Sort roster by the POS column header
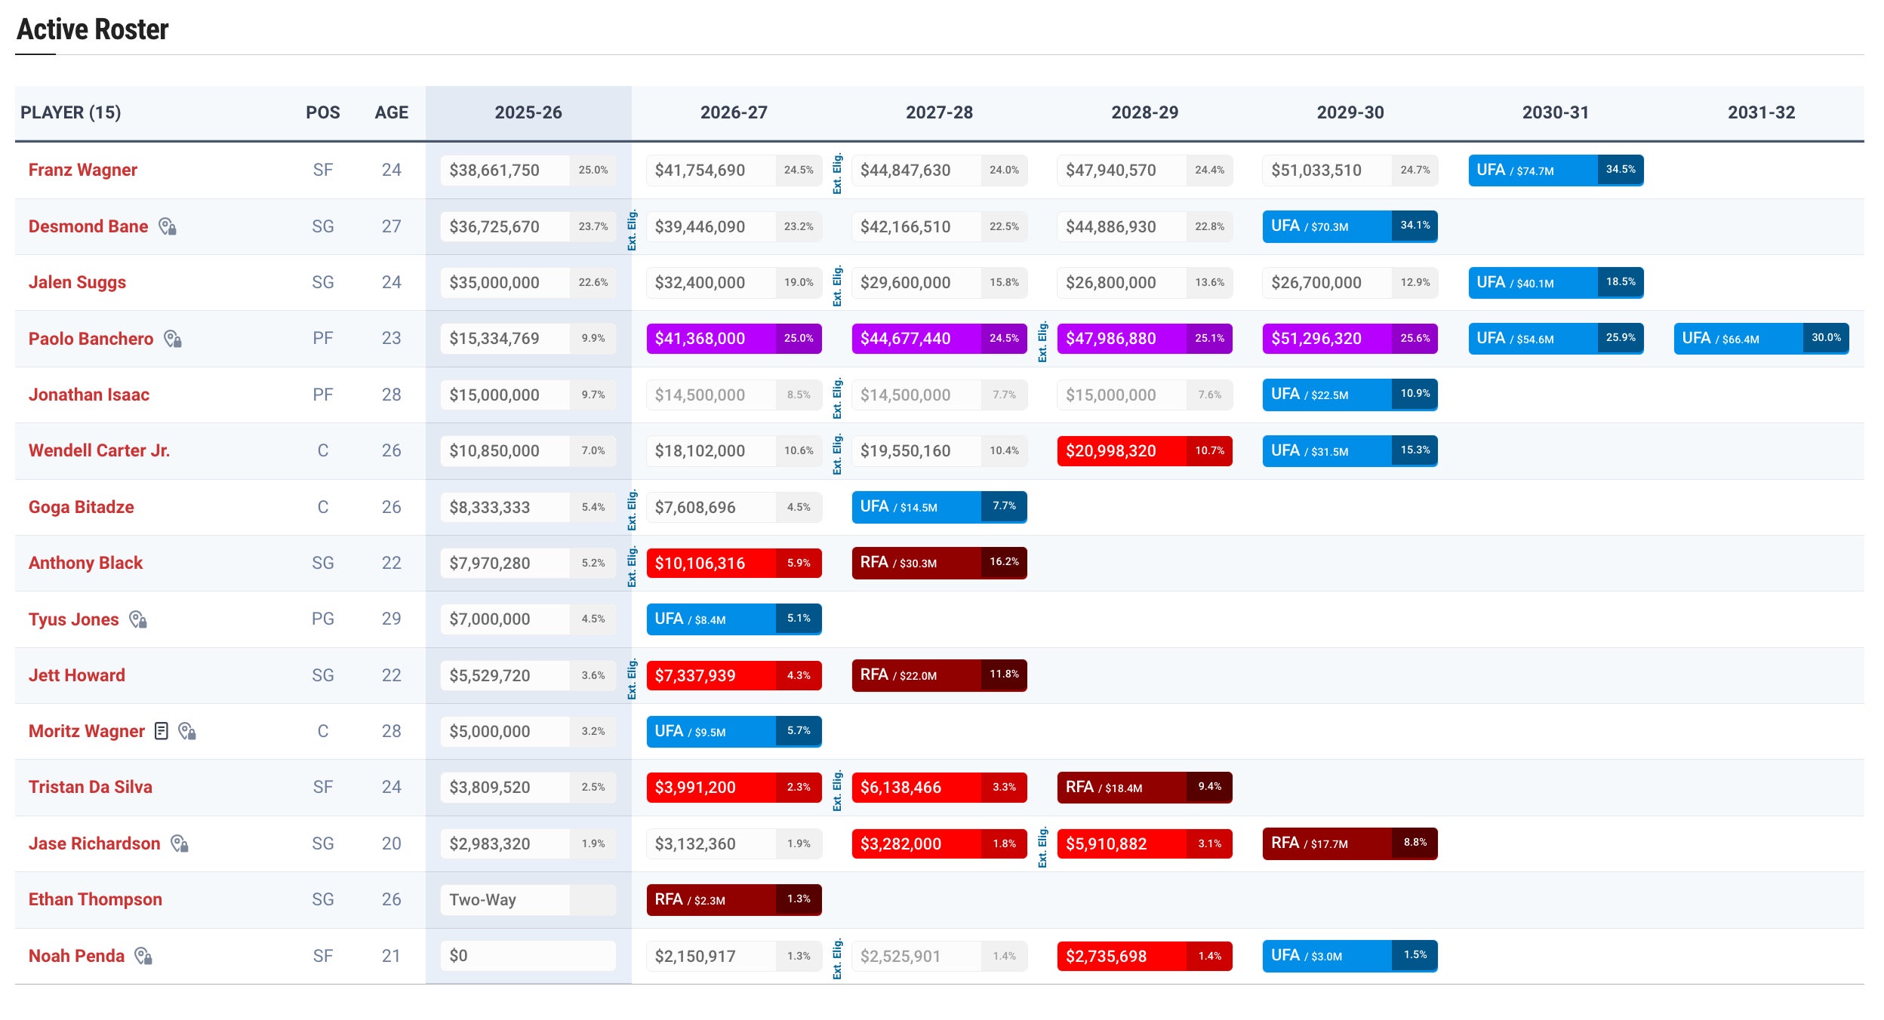Screen dimensions: 1884x1020 click(322, 112)
